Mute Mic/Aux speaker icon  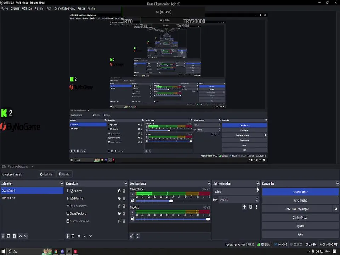pyautogui.click(x=132, y=219)
